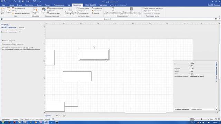Open control Свойства (Properties)
This screenshot has height=124, width=221.
pos(51,11)
